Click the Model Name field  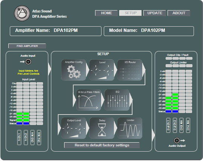click(x=149, y=31)
